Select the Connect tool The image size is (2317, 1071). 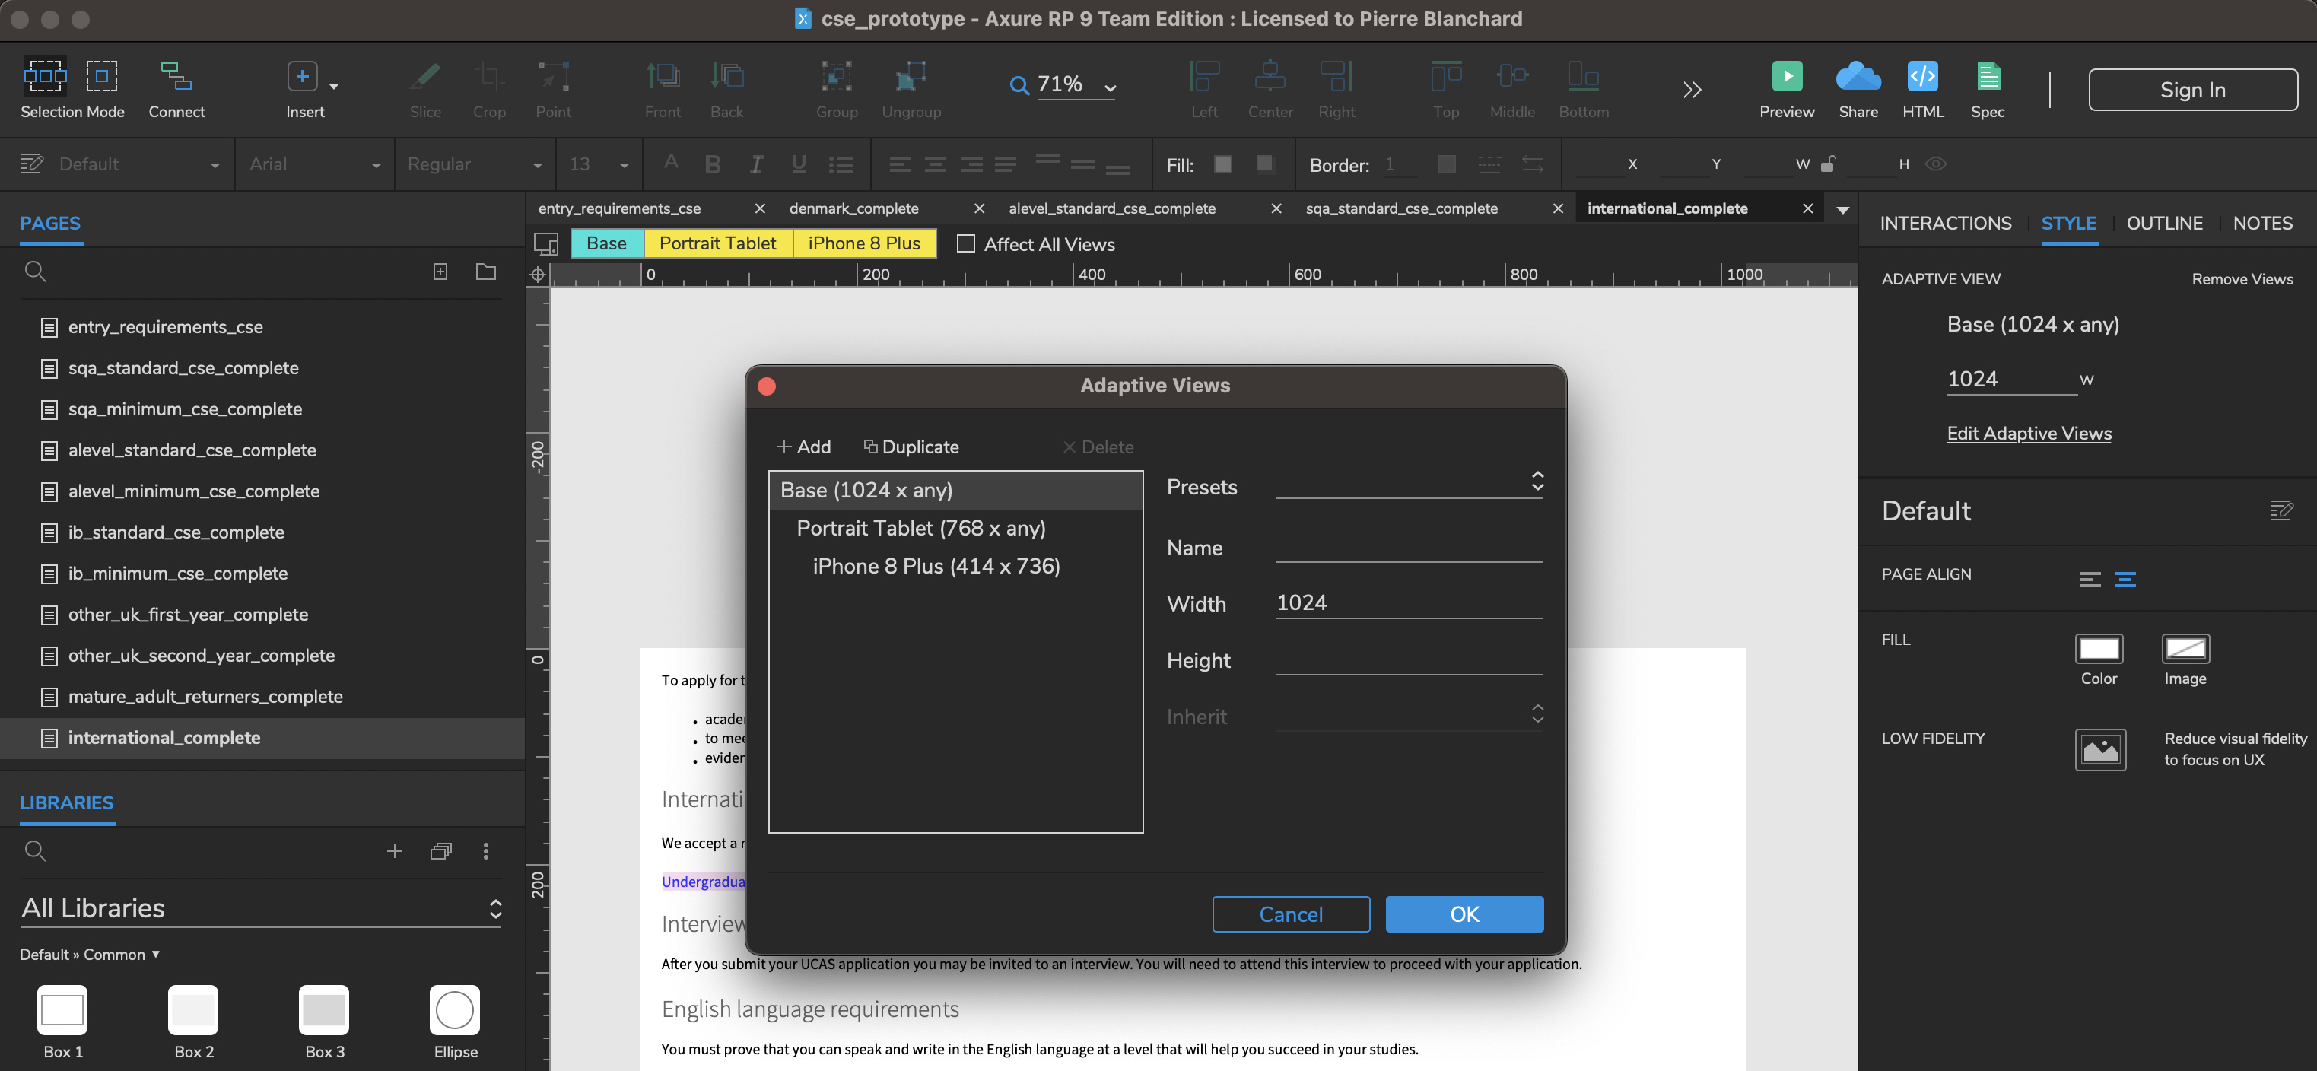176,76
